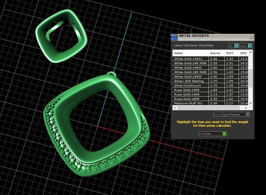Click the horizontal scroll-left arrow
266x195 pixels.
click(175, 108)
